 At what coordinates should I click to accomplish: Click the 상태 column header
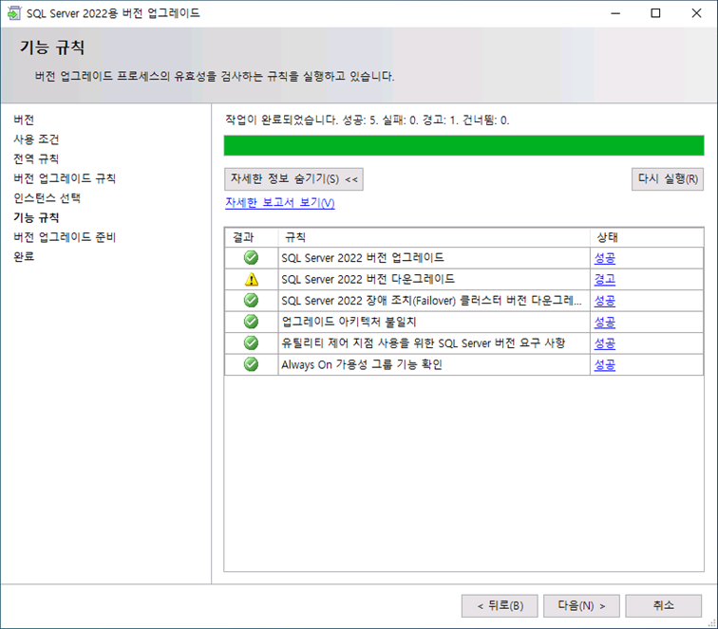coord(647,237)
